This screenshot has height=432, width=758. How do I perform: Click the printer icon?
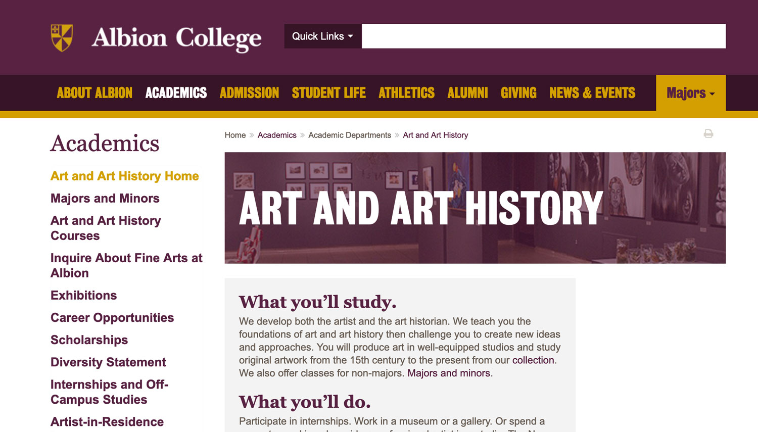coord(708,134)
